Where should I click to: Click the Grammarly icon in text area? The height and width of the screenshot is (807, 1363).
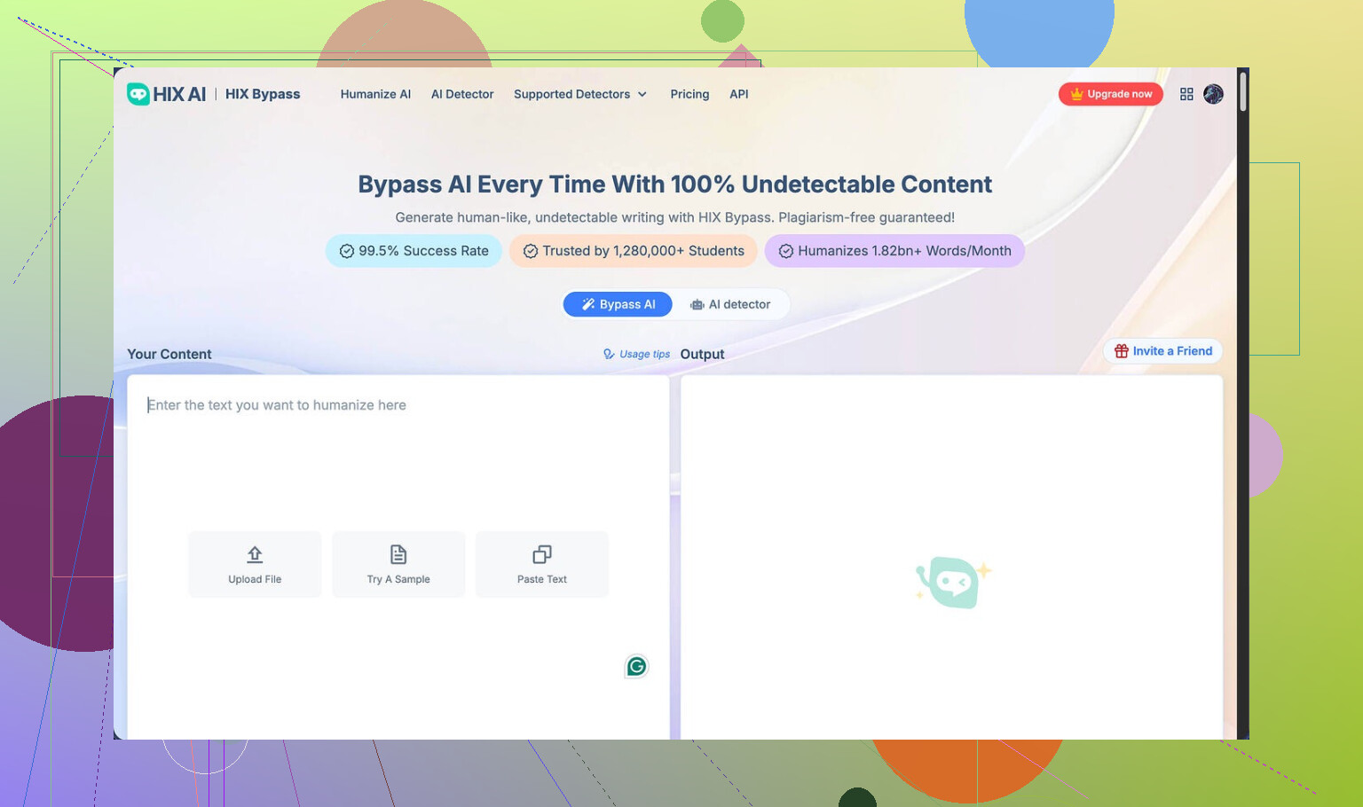[636, 667]
